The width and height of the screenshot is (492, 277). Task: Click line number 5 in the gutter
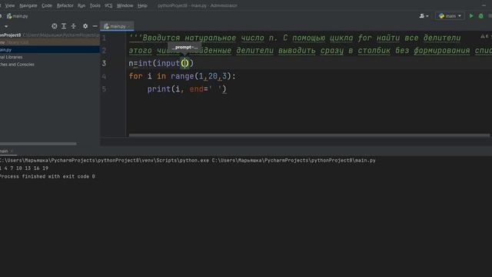(x=104, y=89)
